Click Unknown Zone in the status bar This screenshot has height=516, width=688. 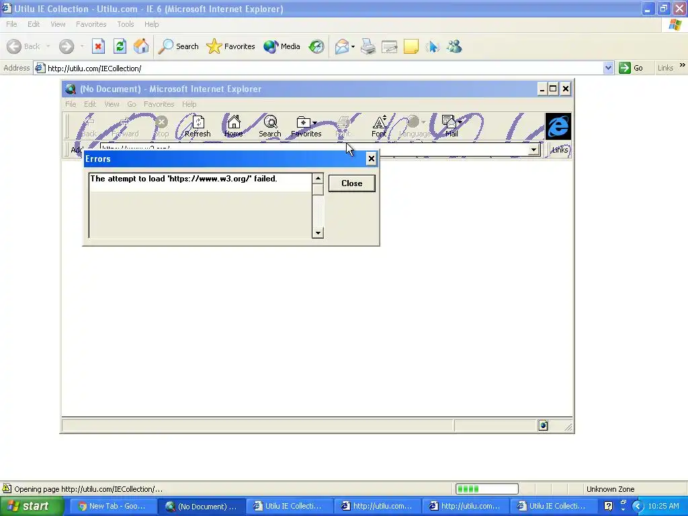[610, 489]
